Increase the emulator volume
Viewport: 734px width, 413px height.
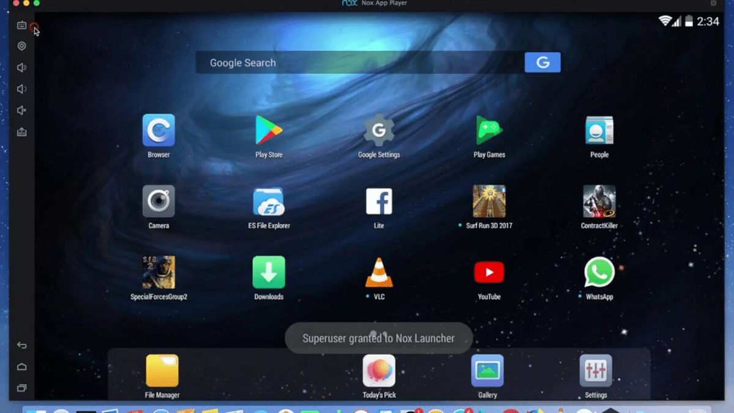[x=22, y=67]
